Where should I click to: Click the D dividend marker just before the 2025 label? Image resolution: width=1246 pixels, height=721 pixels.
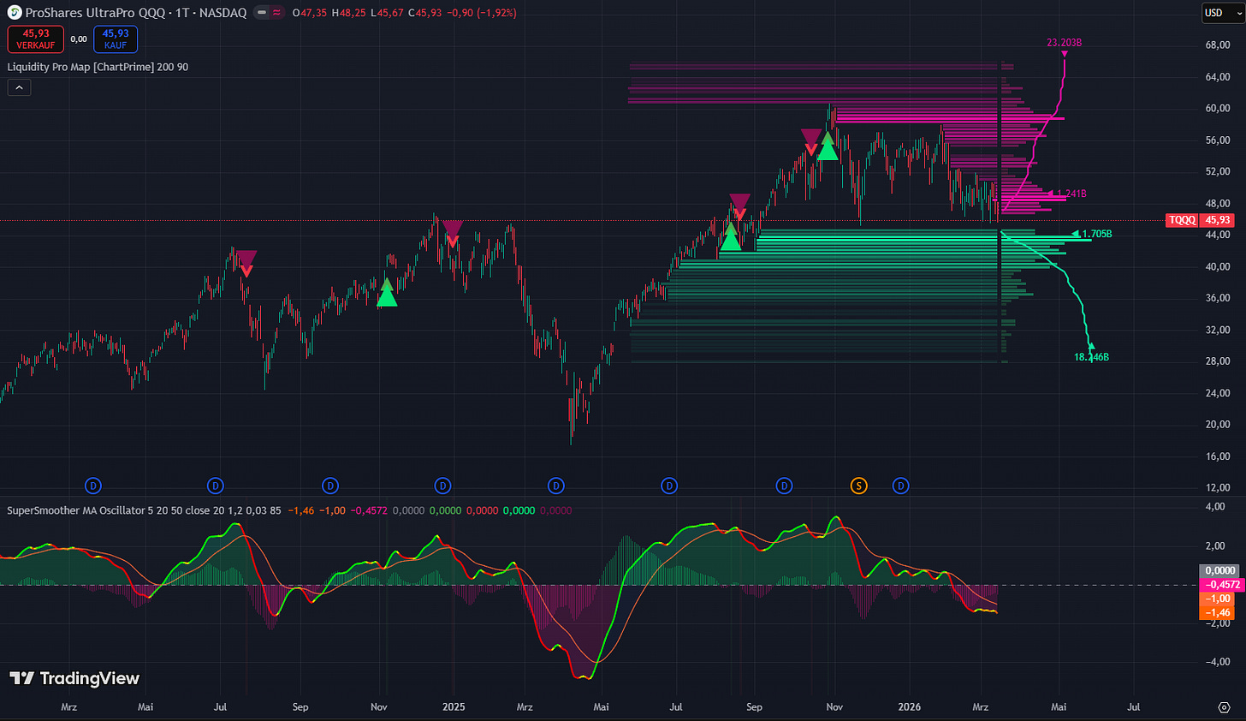[x=442, y=486]
